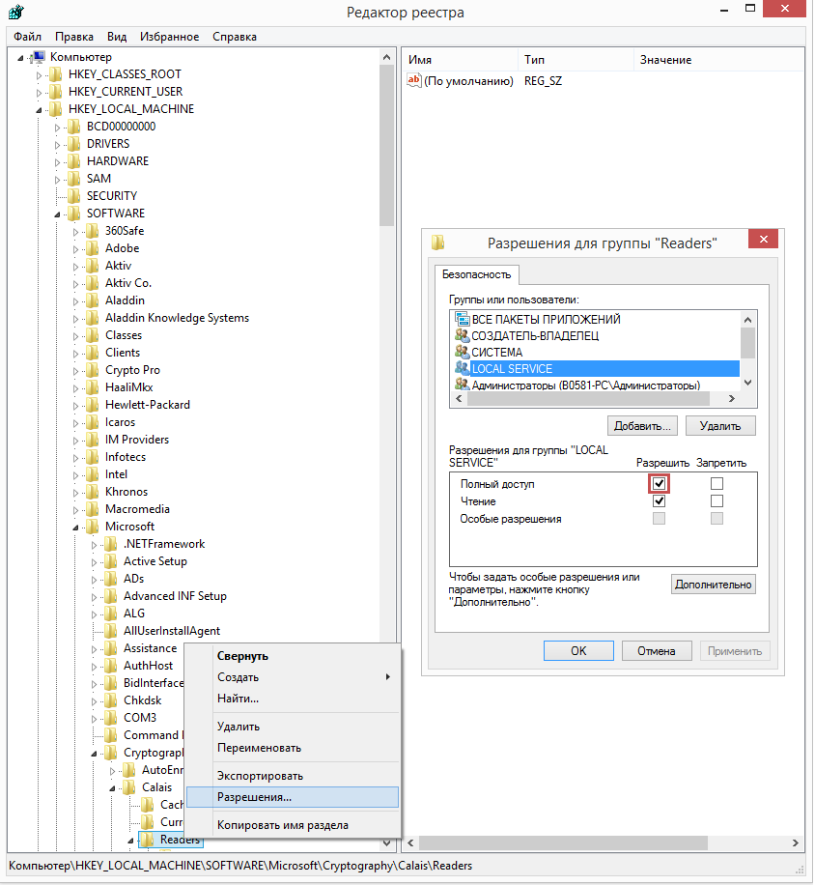The width and height of the screenshot is (815, 885).
Task: Toggle allow checkbox for Полный доступ
Action: [x=659, y=484]
